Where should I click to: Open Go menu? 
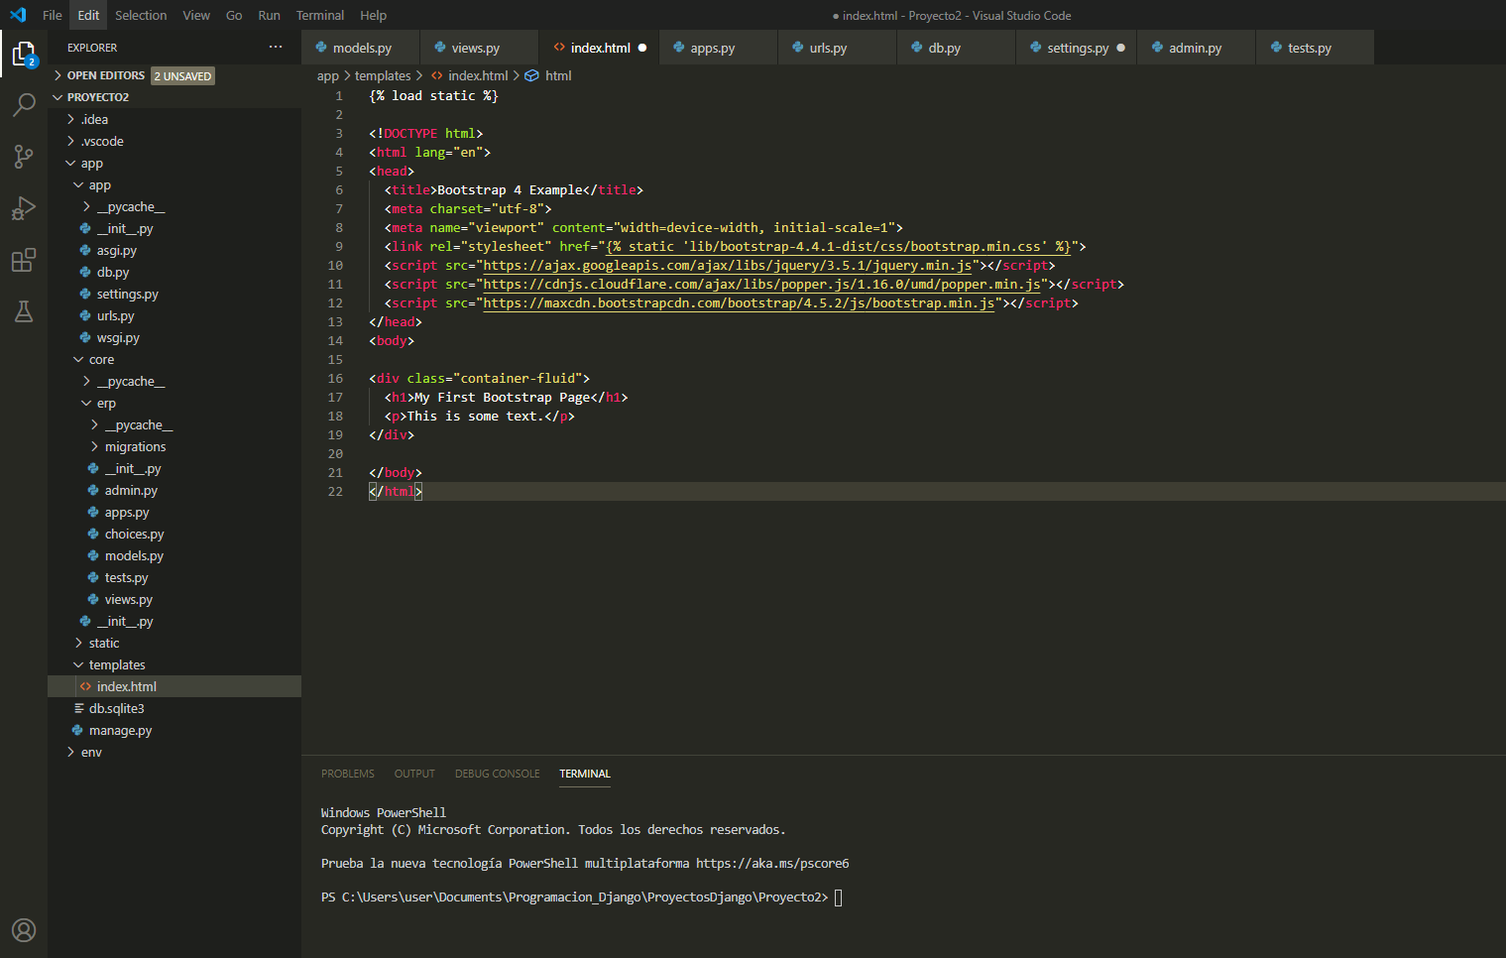coord(234,15)
